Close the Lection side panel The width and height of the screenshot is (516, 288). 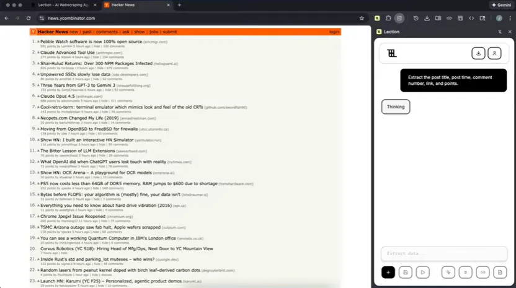pyautogui.click(x=509, y=31)
